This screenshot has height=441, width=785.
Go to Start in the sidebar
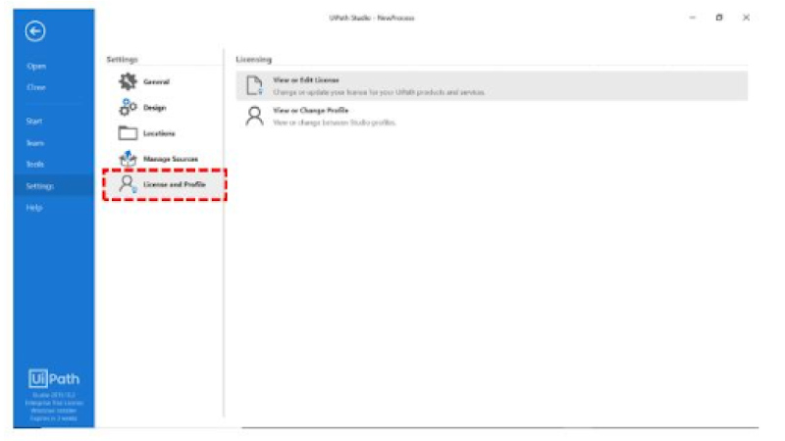click(x=34, y=121)
